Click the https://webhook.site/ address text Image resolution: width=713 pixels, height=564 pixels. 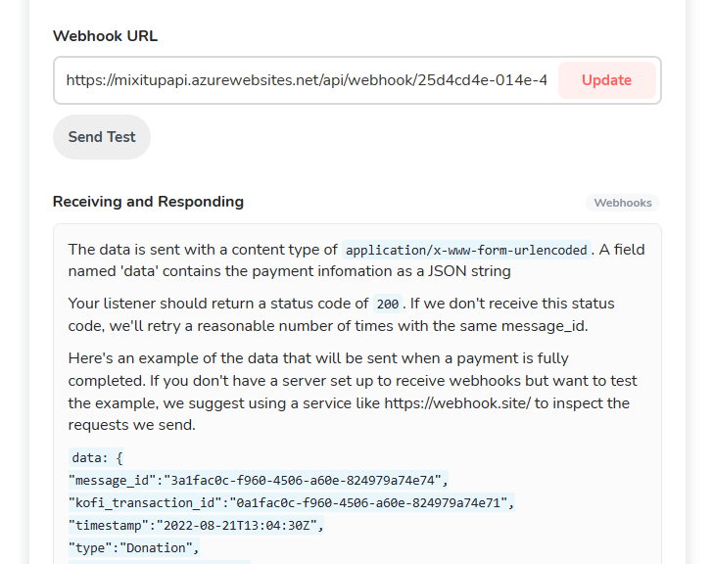[457, 403]
